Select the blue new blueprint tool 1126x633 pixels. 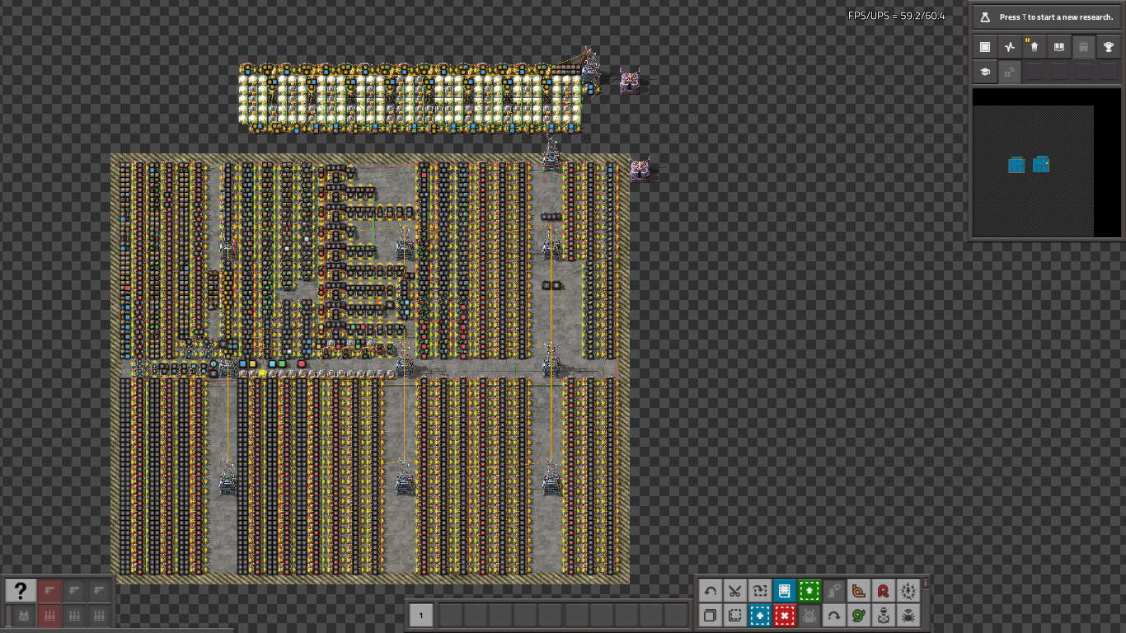pyautogui.click(x=760, y=616)
